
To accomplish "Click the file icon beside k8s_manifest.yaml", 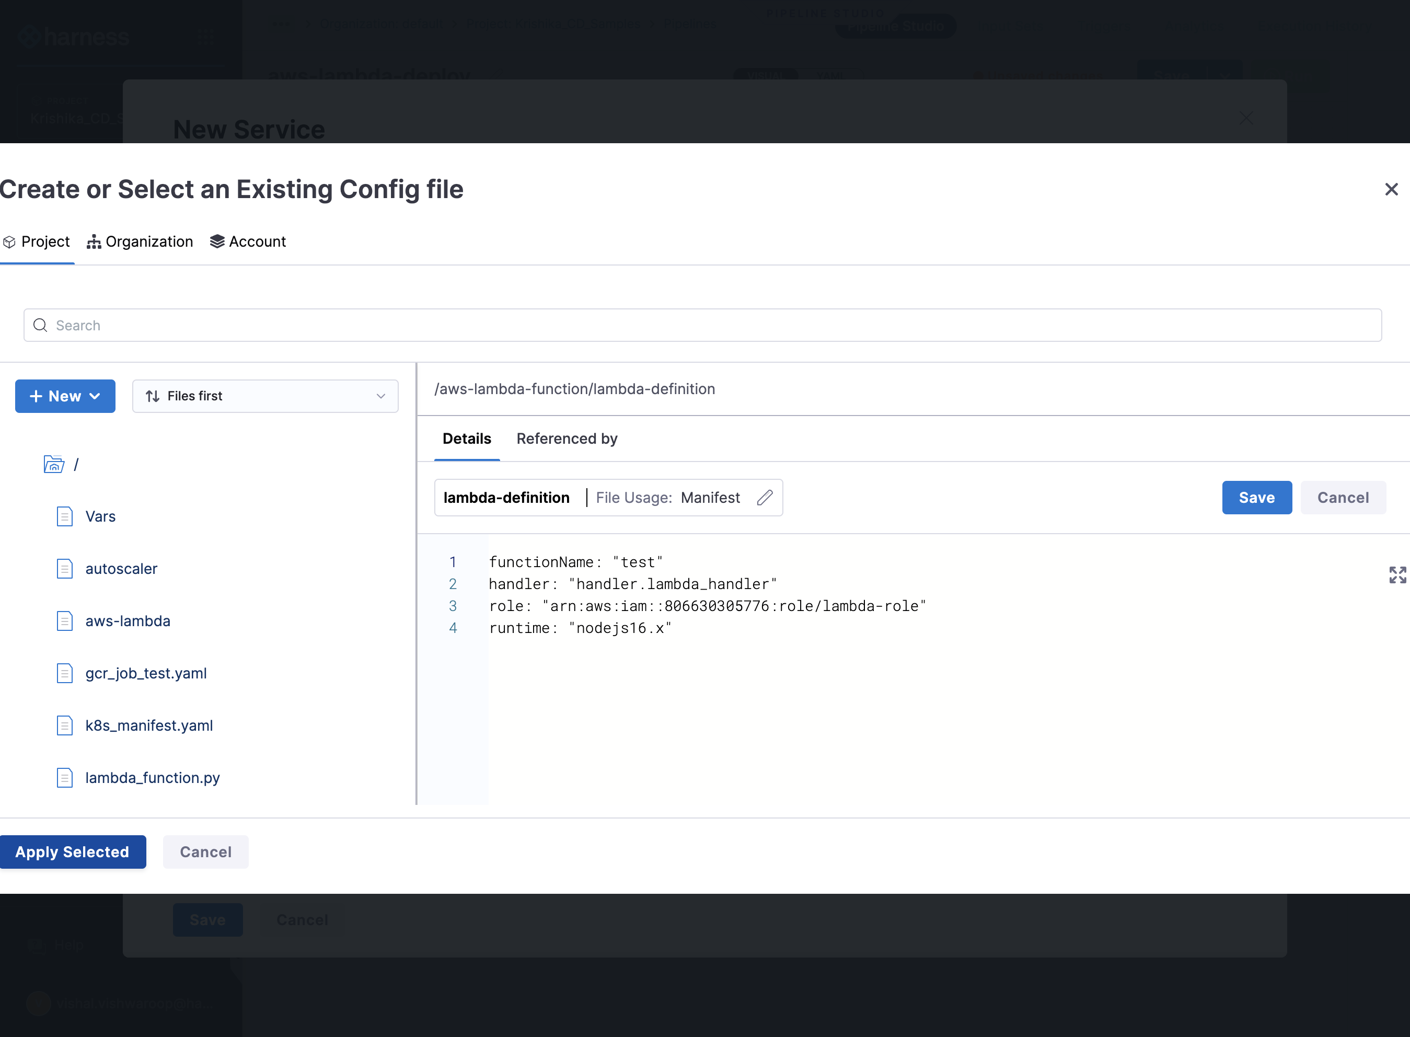I will click(x=65, y=725).
